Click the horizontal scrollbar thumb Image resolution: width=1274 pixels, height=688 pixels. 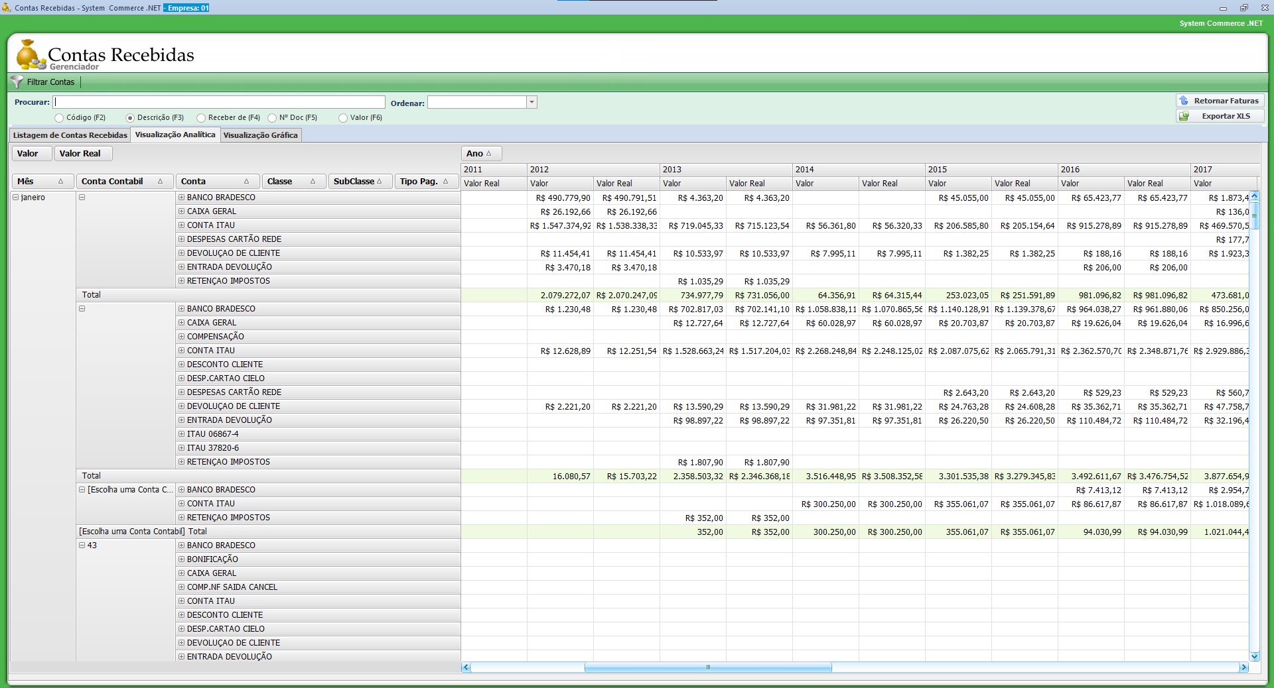[x=707, y=667]
